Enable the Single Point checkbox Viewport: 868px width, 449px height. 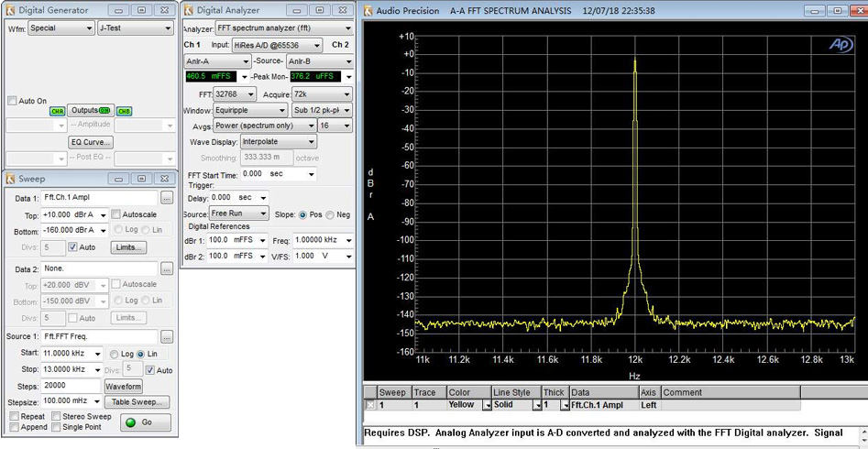[56, 427]
